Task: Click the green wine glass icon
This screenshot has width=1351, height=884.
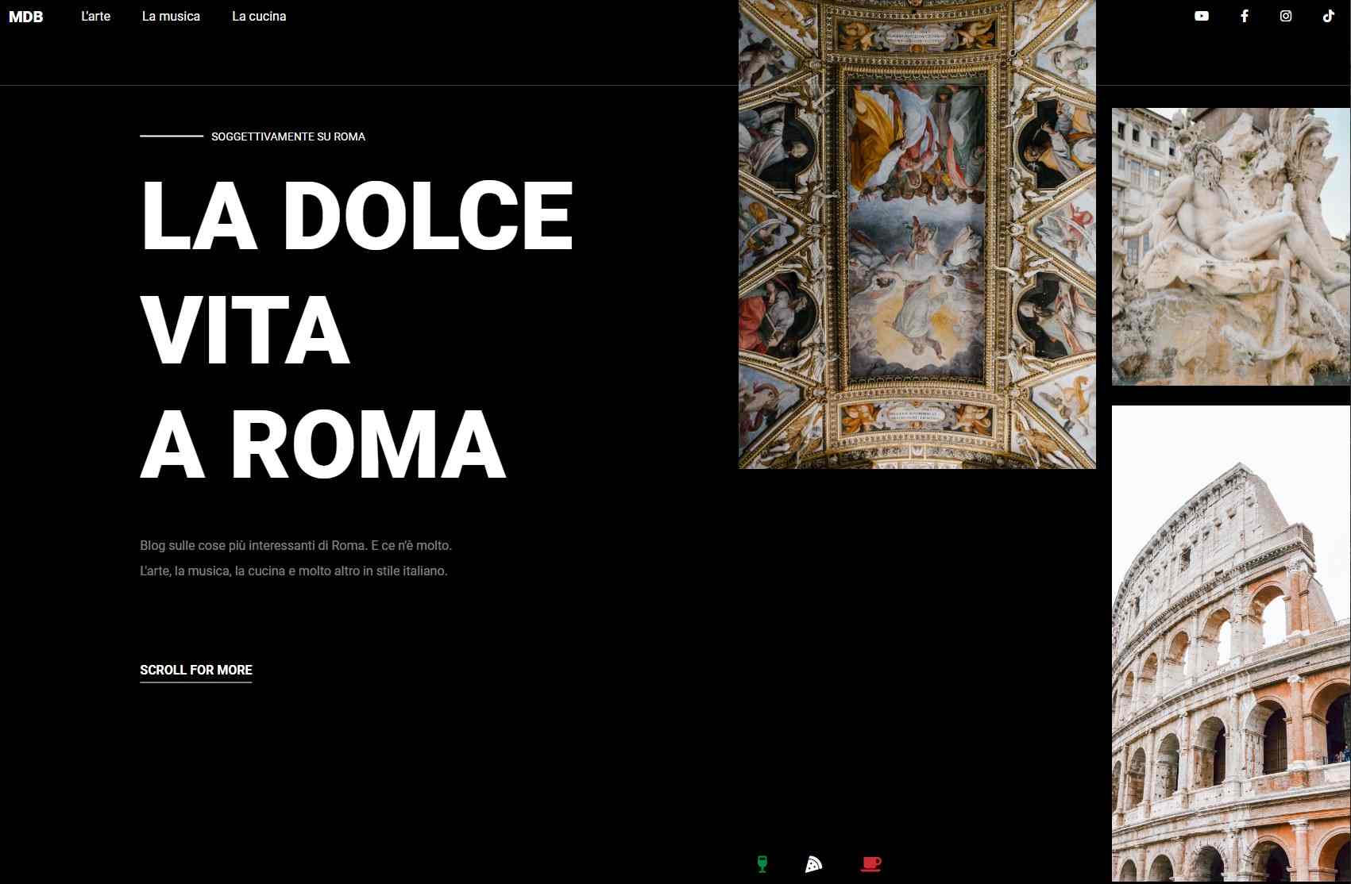Action: (762, 864)
